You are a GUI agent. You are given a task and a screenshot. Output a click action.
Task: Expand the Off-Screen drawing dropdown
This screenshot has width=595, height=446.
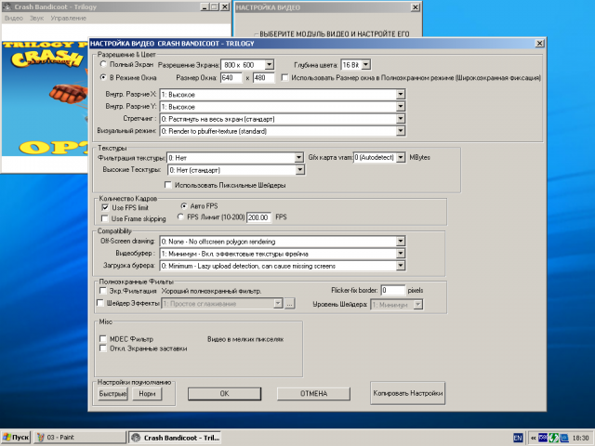click(x=401, y=242)
